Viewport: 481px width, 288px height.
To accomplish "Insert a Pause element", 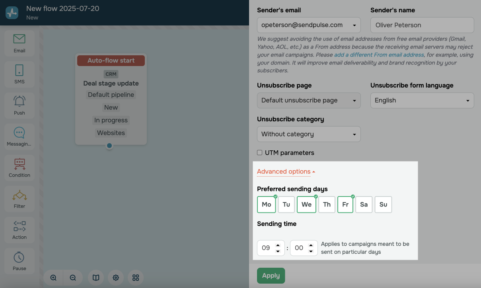I will pos(19,261).
